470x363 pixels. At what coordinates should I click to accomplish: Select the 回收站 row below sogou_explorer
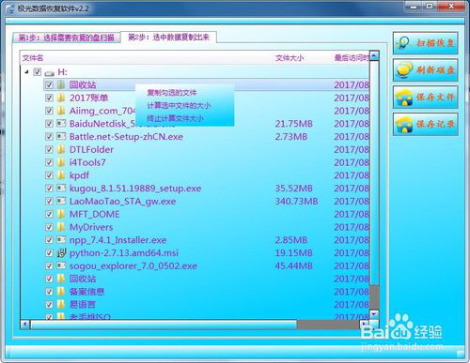click(207, 279)
